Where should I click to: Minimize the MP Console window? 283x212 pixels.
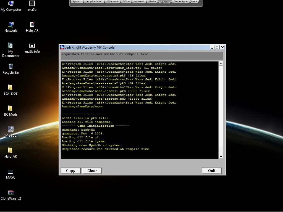coord(213,47)
